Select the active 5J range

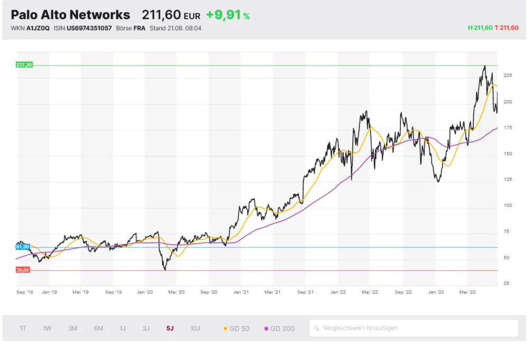point(170,328)
